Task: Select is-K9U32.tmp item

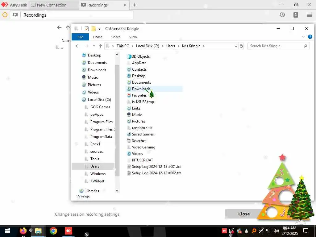Action: (x=143, y=102)
